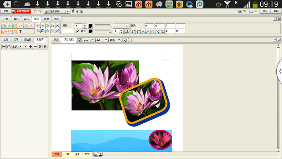282x159 pixels.
Task: Click the paste clipboard icon
Action: [x=43, y=31]
